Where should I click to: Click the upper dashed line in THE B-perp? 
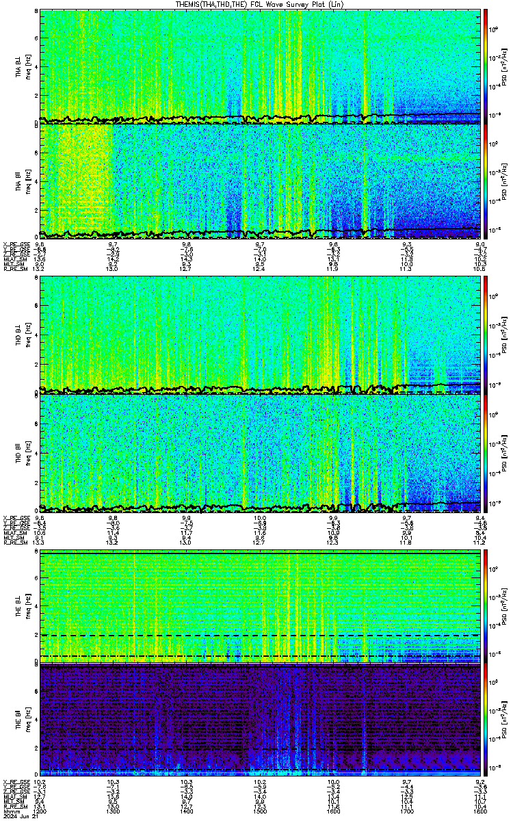(x=260, y=636)
